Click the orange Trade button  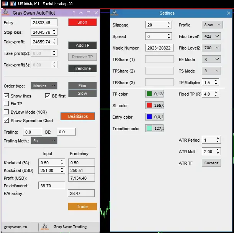pos(82,207)
